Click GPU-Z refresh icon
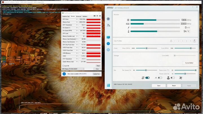 click(x=97, y=16)
